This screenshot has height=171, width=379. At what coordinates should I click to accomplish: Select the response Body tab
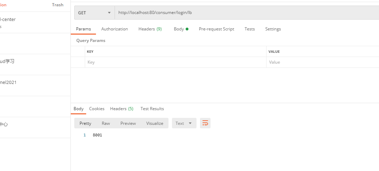(x=78, y=109)
